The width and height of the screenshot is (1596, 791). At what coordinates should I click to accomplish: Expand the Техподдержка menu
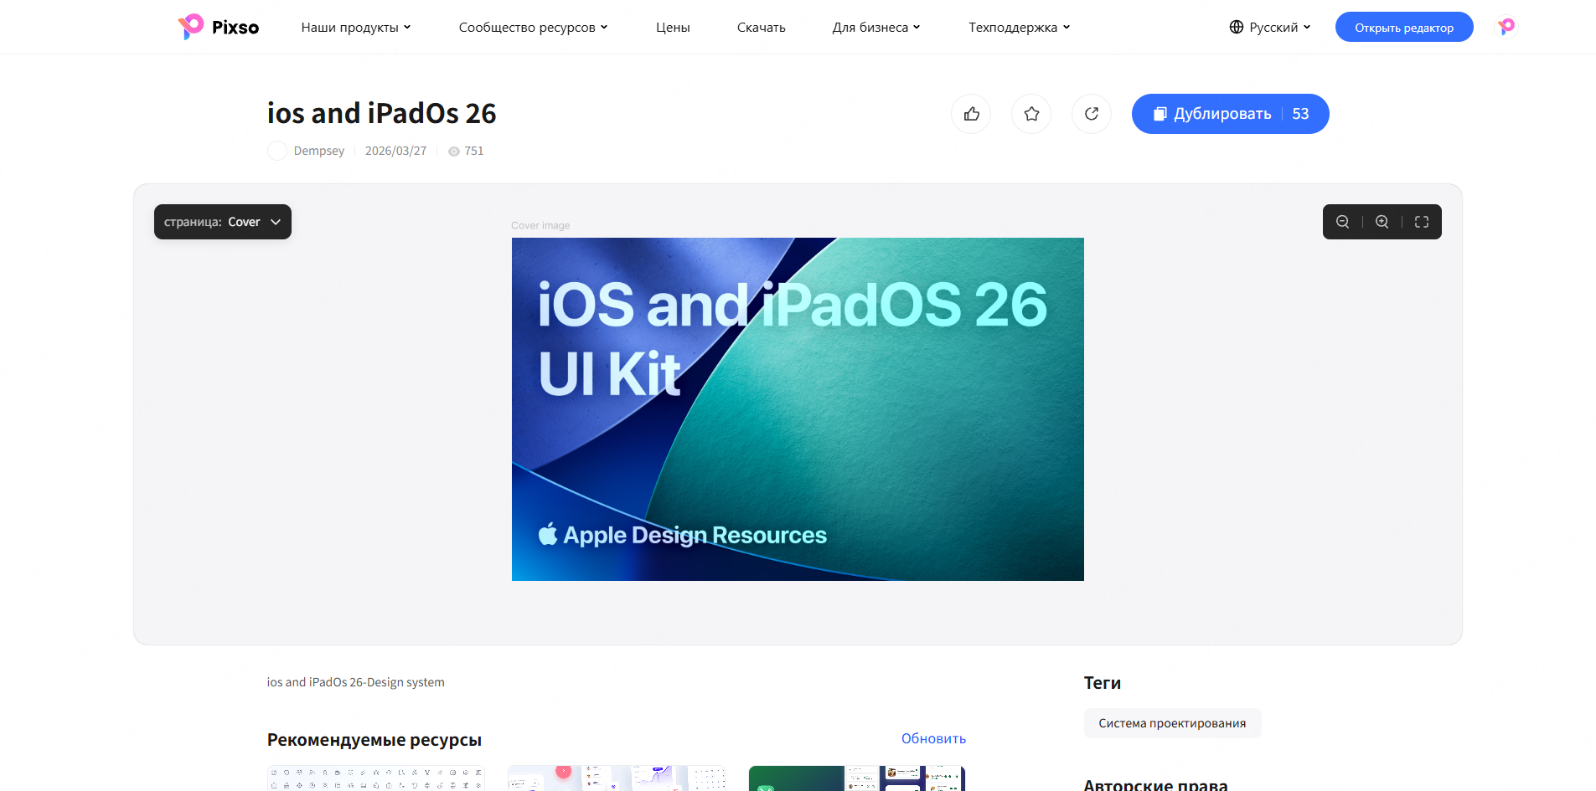pos(1020,28)
